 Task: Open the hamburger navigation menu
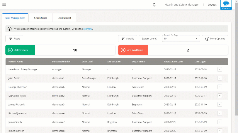(4, 5)
